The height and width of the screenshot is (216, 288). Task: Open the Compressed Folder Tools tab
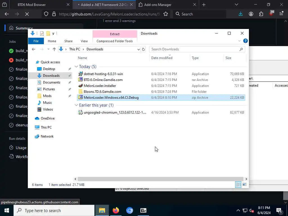tap(115, 41)
